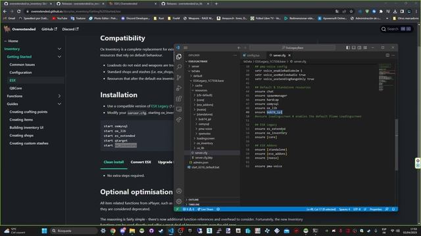This screenshot has width=421, height=236.
Task: Split the editor right icon
Action: (387, 55)
